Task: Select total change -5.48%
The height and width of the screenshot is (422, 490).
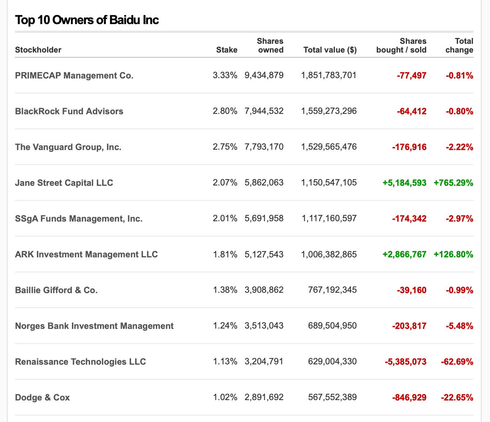Action: pyautogui.click(x=459, y=326)
